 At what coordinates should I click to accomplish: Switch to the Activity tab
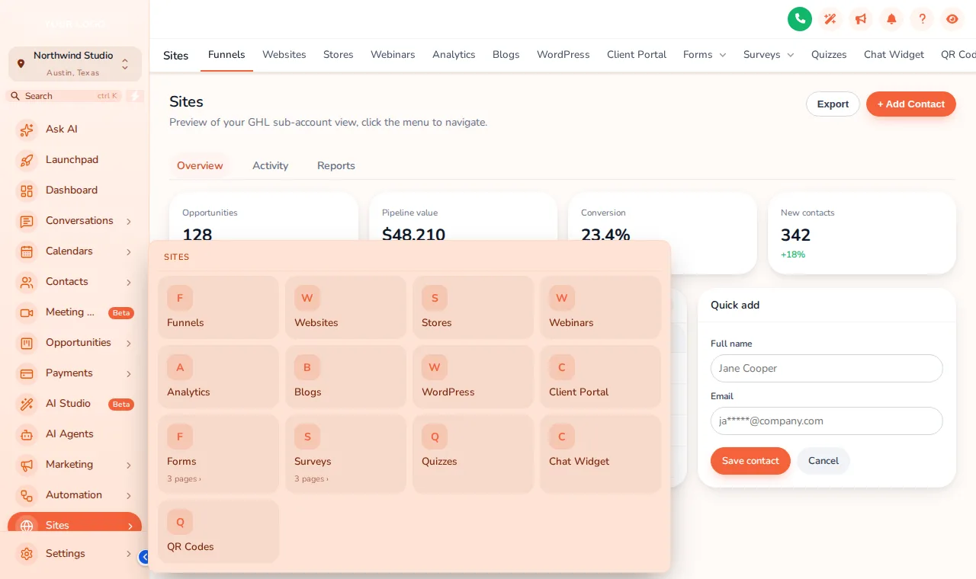pos(270,165)
